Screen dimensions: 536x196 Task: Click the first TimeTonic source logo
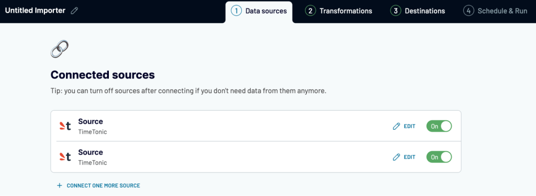[x=65, y=126]
